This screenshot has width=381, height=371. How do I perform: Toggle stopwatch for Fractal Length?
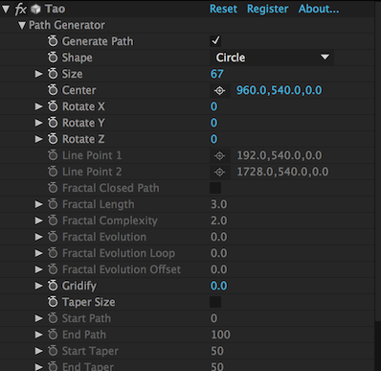pos(53,204)
